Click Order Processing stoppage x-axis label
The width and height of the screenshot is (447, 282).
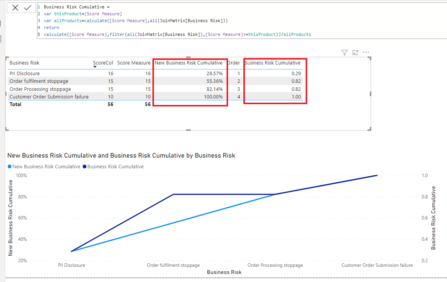pos(275,265)
